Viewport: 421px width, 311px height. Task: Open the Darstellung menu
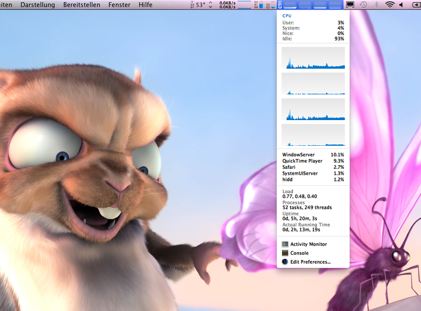(x=37, y=5)
